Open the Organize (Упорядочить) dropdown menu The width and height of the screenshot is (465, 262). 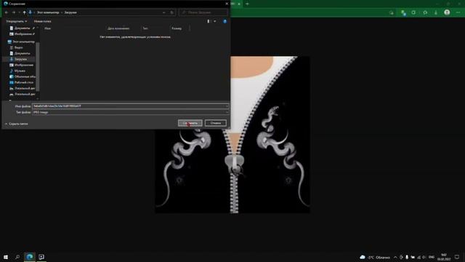17,21
